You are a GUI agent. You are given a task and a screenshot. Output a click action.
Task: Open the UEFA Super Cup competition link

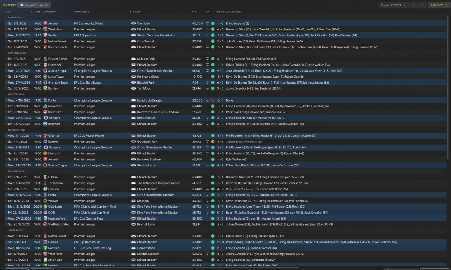pos(85,35)
